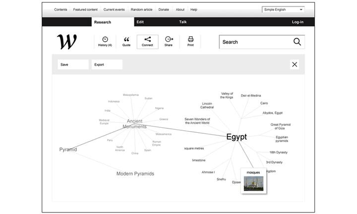Click the Quote icon
357x214 pixels.
tap(126, 40)
